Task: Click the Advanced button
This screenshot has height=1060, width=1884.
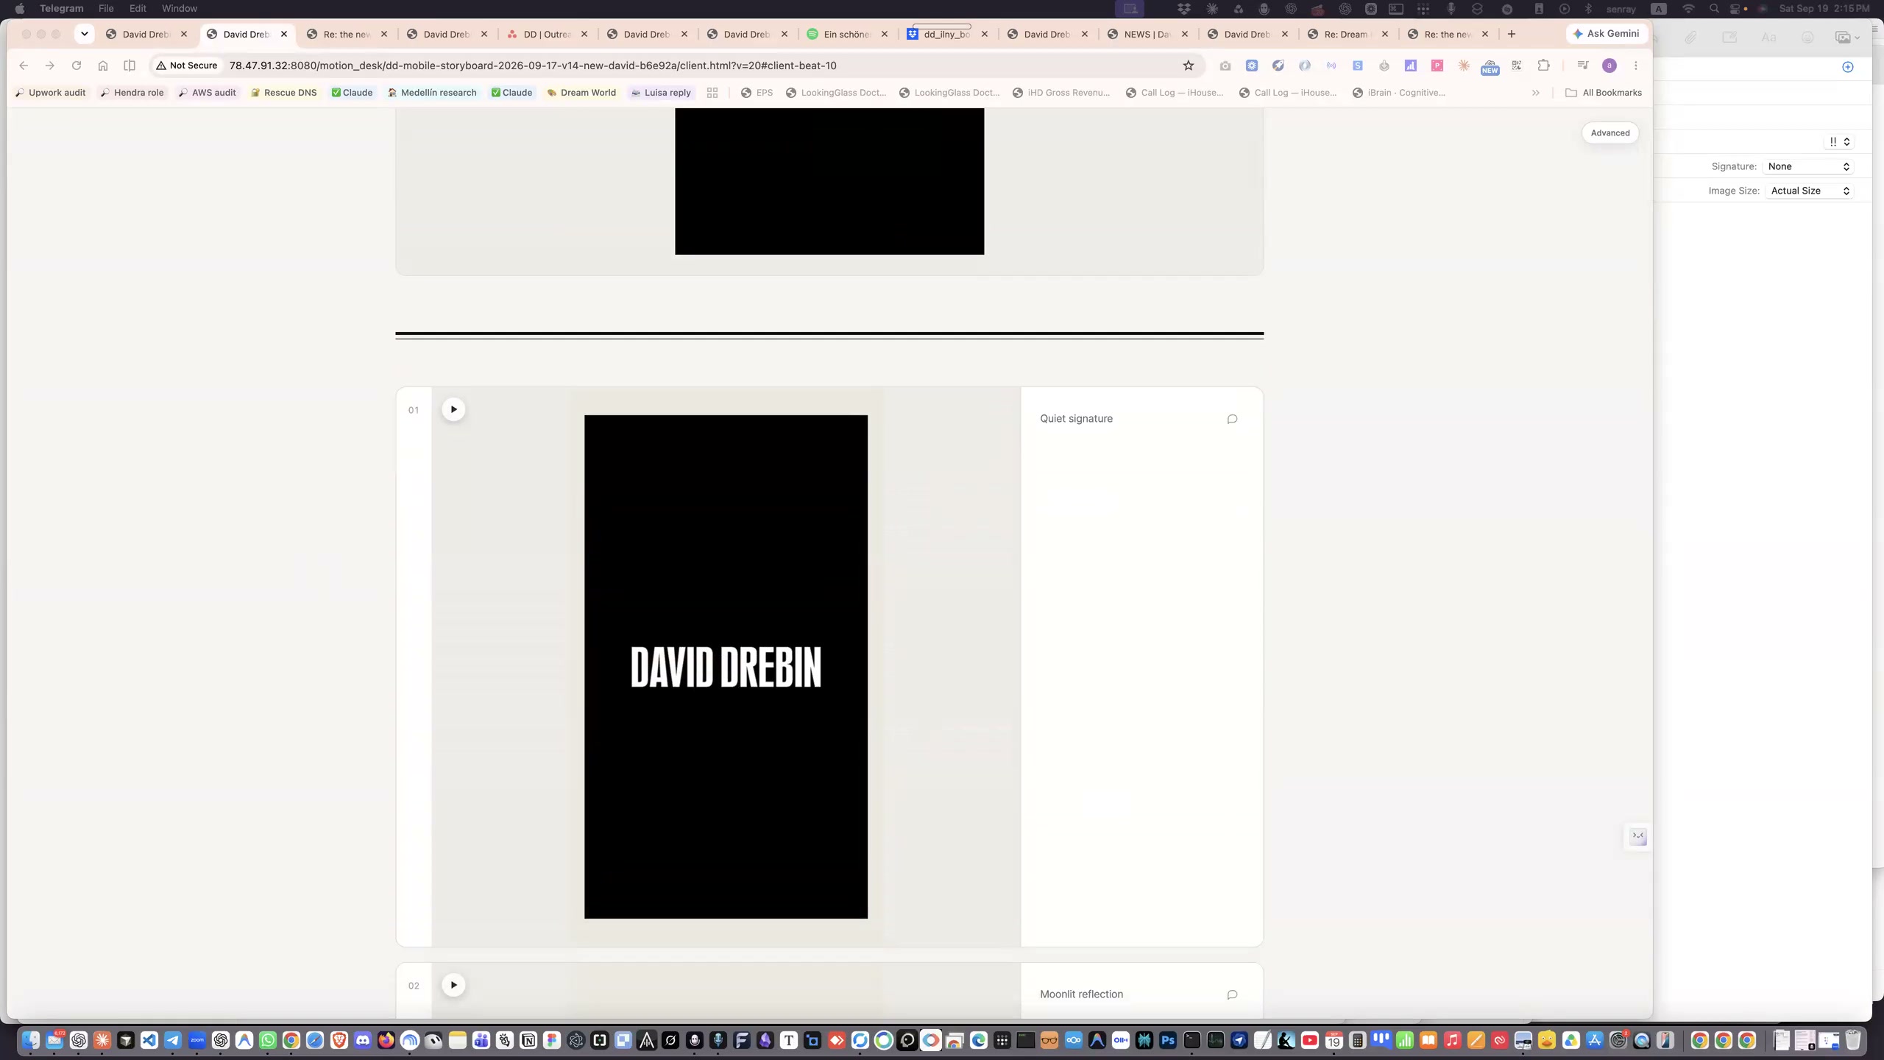Action: [1610, 133]
